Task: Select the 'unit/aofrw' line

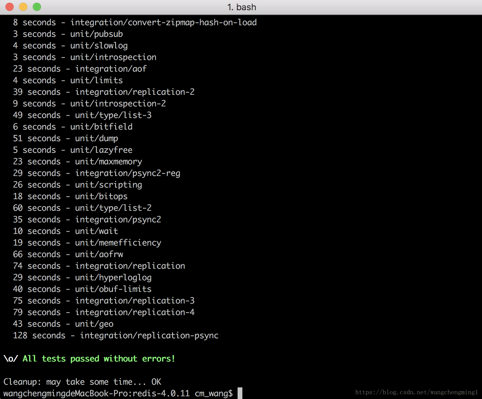Action: pyautogui.click(x=68, y=254)
